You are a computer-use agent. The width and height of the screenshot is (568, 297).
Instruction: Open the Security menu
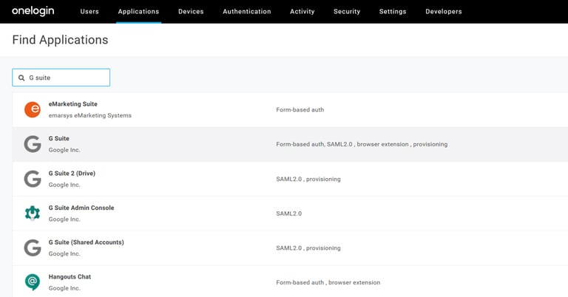[347, 12]
